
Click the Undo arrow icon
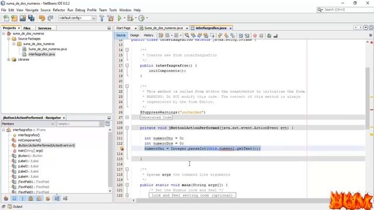point(42,18)
